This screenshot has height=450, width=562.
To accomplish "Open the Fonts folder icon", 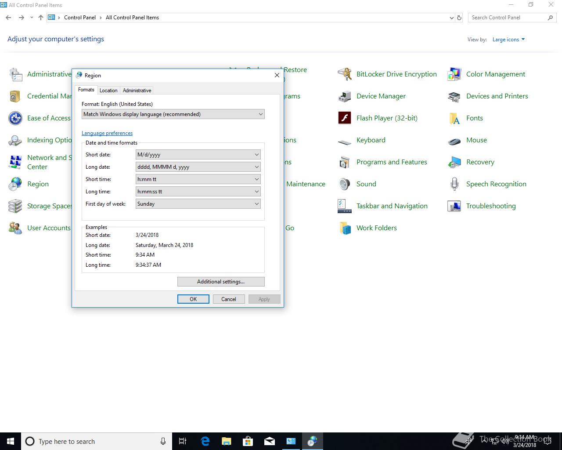I will (454, 118).
